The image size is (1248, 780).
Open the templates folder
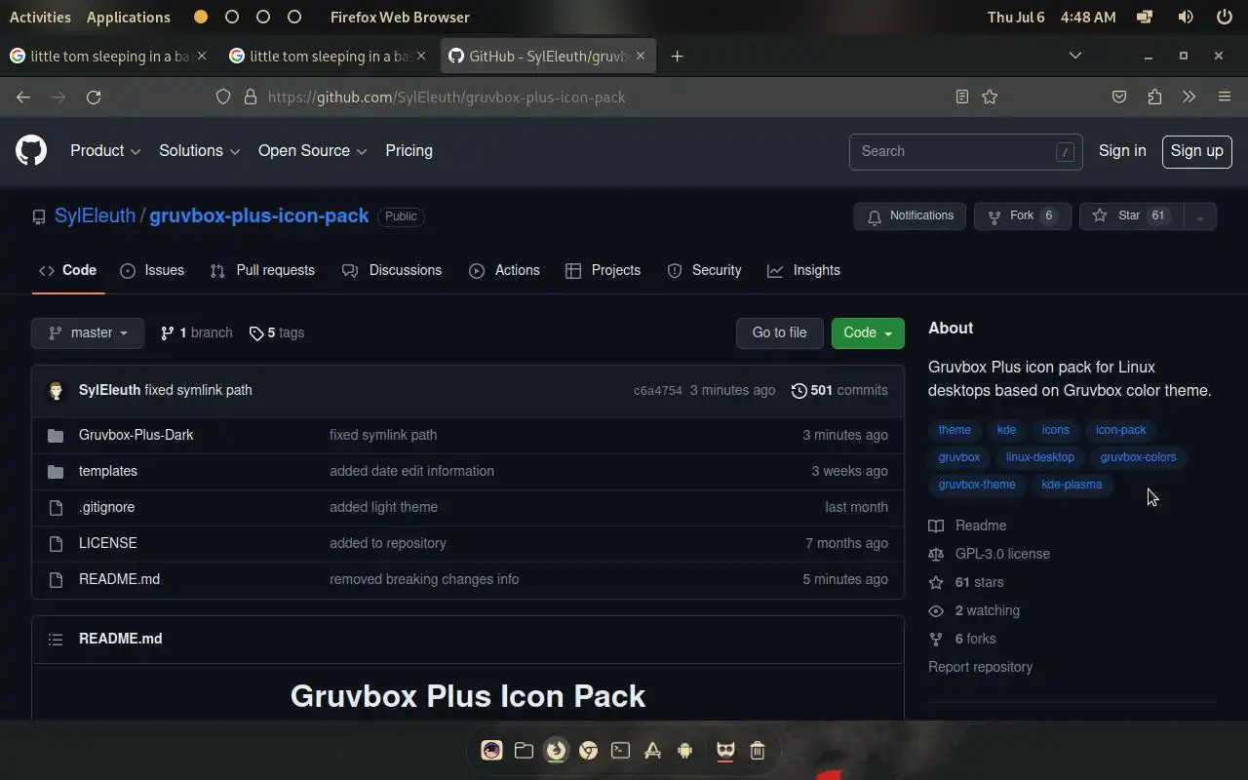pos(108,471)
